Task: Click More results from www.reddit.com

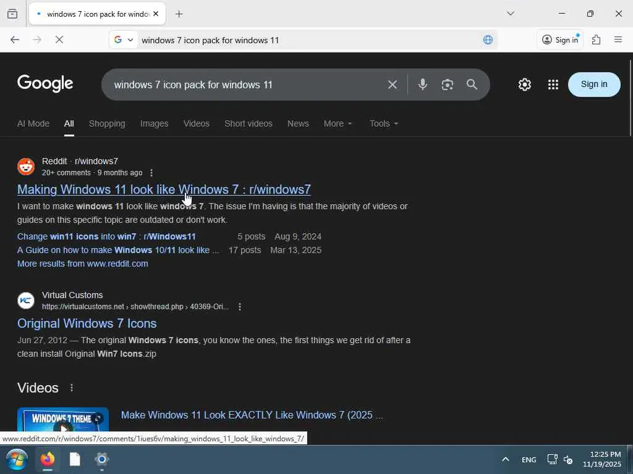Action: click(82, 264)
